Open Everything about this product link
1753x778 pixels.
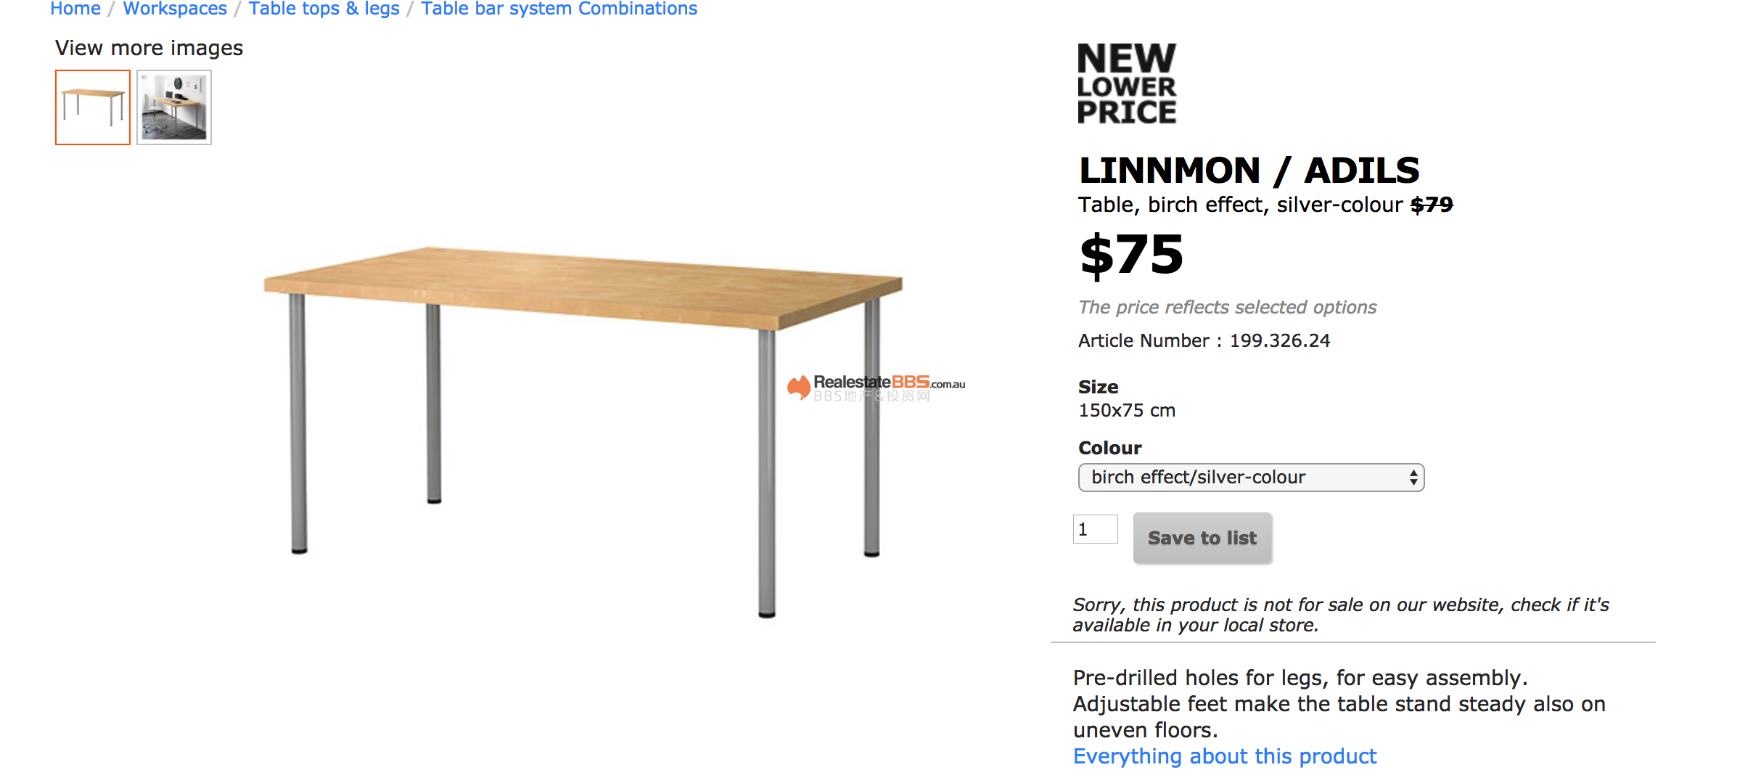click(x=1224, y=756)
